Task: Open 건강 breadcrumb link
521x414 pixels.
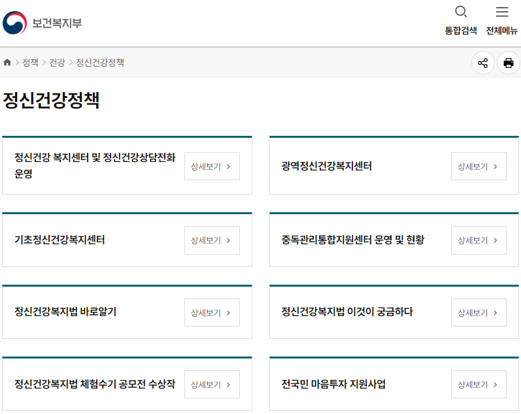Action: pos(57,63)
